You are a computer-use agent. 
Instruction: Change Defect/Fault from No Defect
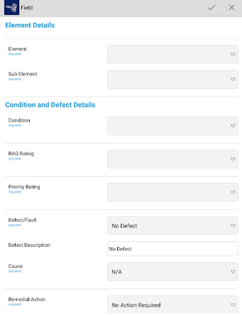point(173,226)
